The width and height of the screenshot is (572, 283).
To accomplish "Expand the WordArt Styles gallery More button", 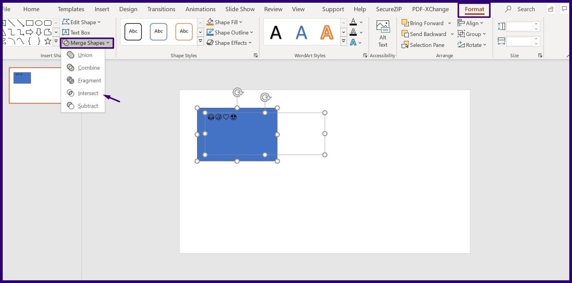I will [344, 41].
